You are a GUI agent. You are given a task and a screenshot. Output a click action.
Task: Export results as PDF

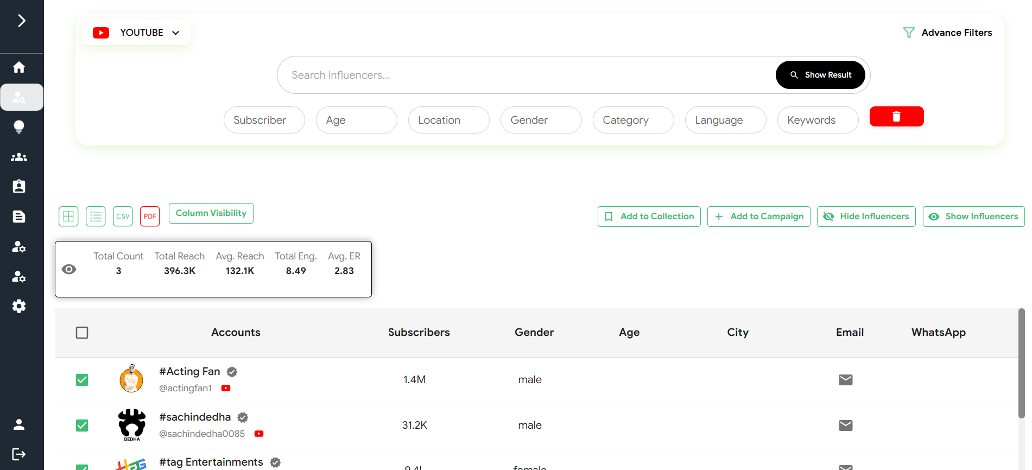tap(150, 216)
